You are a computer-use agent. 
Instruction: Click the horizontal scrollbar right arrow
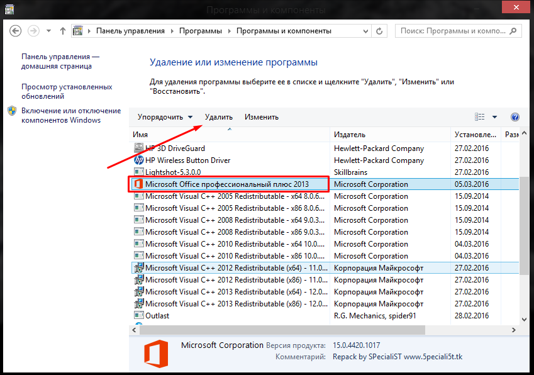(x=515, y=330)
